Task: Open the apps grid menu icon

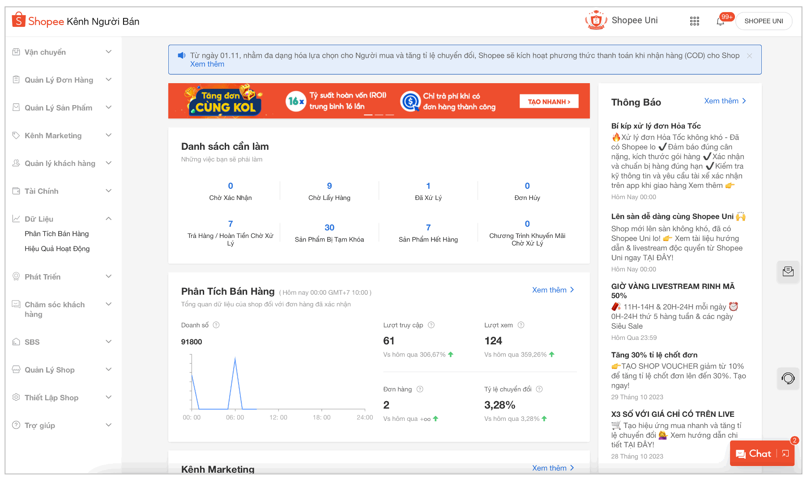Action: (x=694, y=21)
